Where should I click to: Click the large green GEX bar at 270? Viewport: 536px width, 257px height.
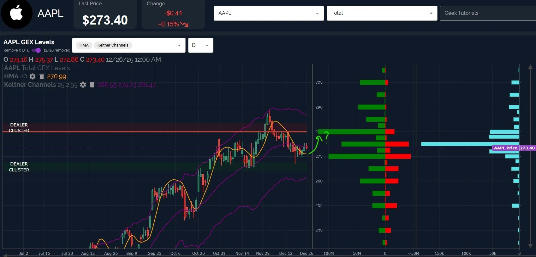357,156
